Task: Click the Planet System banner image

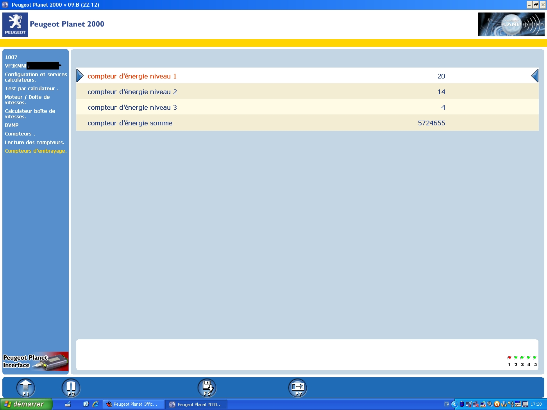Action: [x=511, y=24]
